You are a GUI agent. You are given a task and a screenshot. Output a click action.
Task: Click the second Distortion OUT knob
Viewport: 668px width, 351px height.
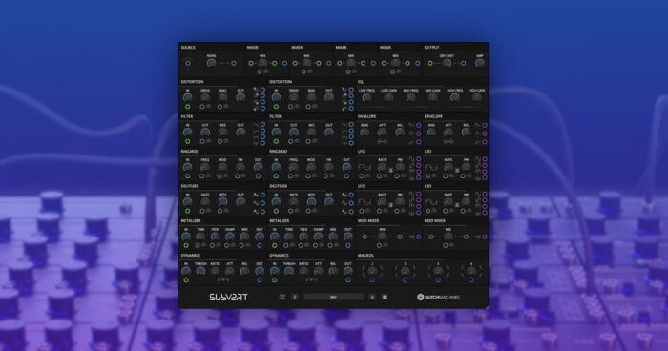(329, 98)
